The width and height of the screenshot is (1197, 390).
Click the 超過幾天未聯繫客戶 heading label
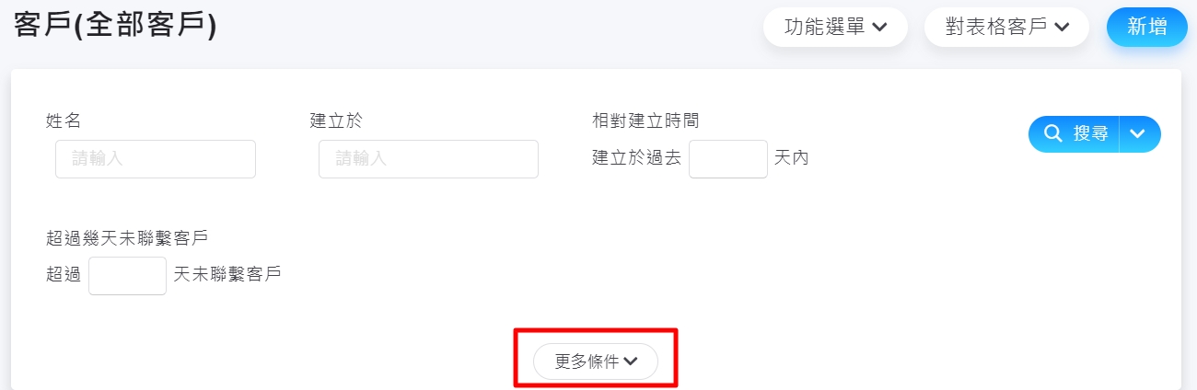click(127, 237)
